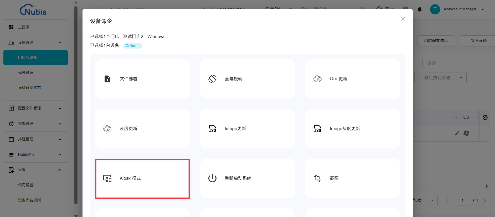Click the Nubis空间 storage icon
This screenshot has height=217, width=495.
(11, 155)
